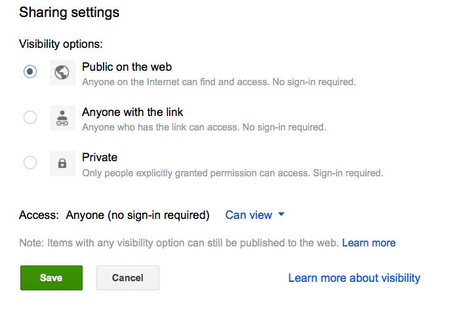This screenshot has height=312, width=457.
Task: Enable the Private visibility radio button
Action: [x=30, y=163]
